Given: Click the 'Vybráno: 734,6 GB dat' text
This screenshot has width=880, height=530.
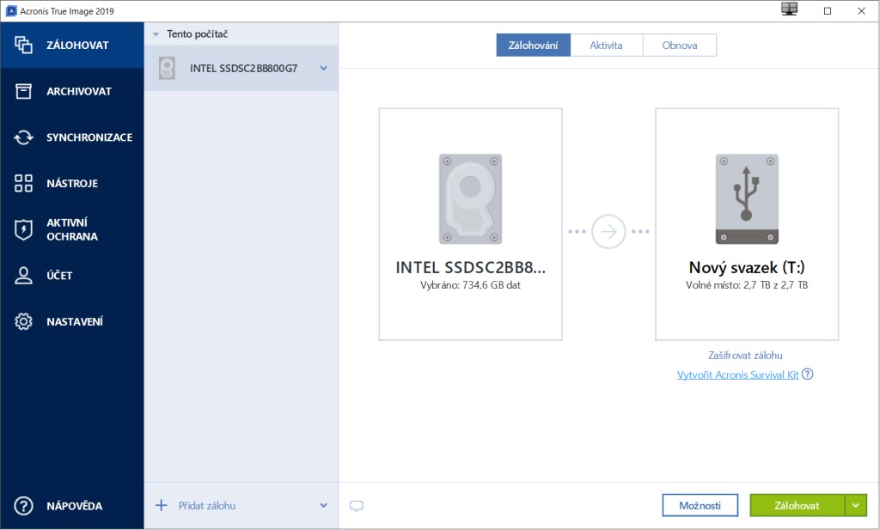Looking at the screenshot, I should click(470, 285).
